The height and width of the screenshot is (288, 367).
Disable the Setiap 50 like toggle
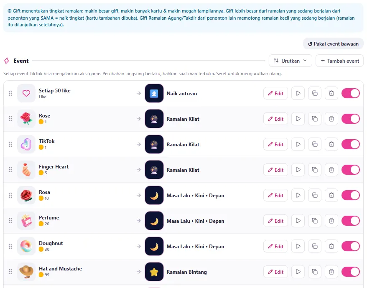pos(350,93)
